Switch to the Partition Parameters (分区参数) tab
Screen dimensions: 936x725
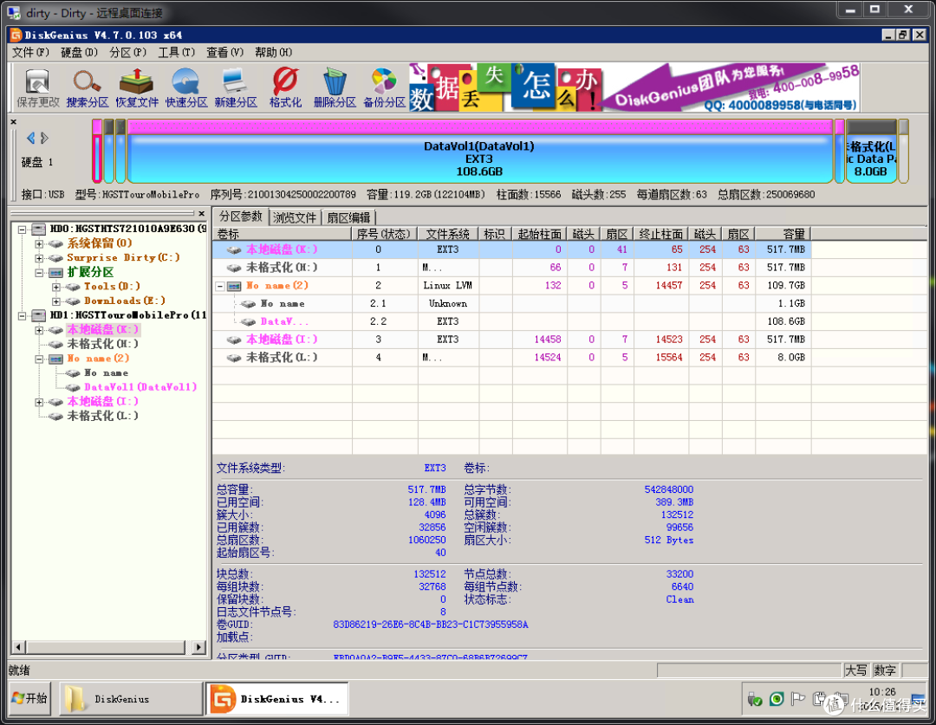click(x=241, y=217)
